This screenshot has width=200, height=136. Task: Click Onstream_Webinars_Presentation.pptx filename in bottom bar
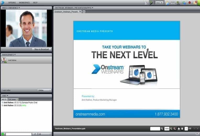click(70, 129)
